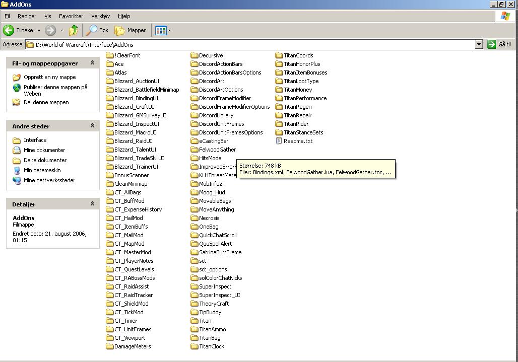Collapse the Fil- og mappeoppgaver panel
Image resolution: width=518 pixels, height=362 pixels.
point(93,63)
